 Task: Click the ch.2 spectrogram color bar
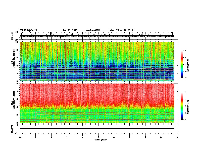click(182, 106)
